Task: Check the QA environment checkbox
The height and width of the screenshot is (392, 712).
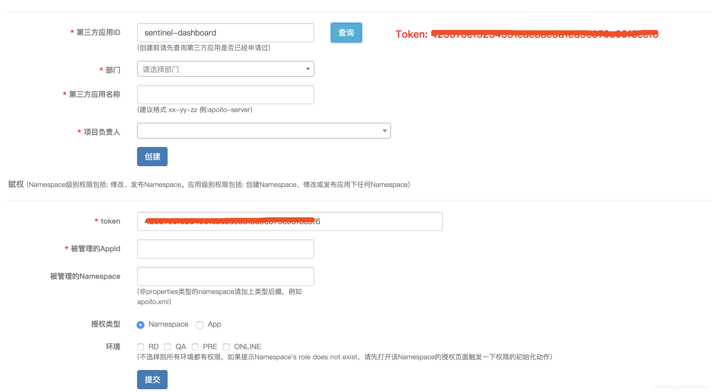Action: click(168, 347)
